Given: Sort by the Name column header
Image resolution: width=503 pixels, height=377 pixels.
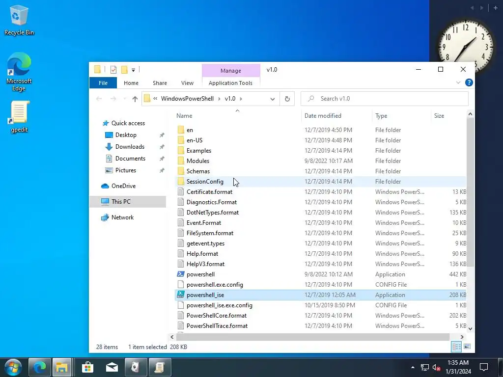Looking at the screenshot, I should (237, 116).
